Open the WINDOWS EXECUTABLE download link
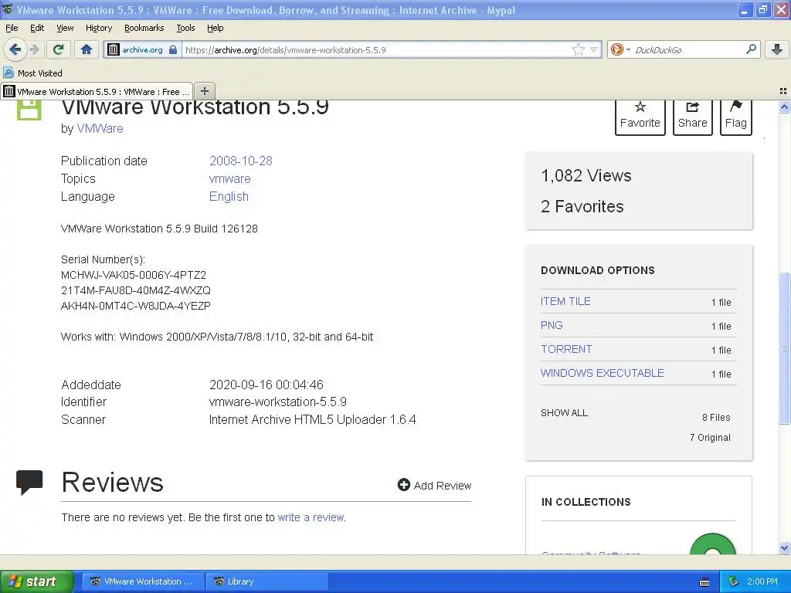 603,373
